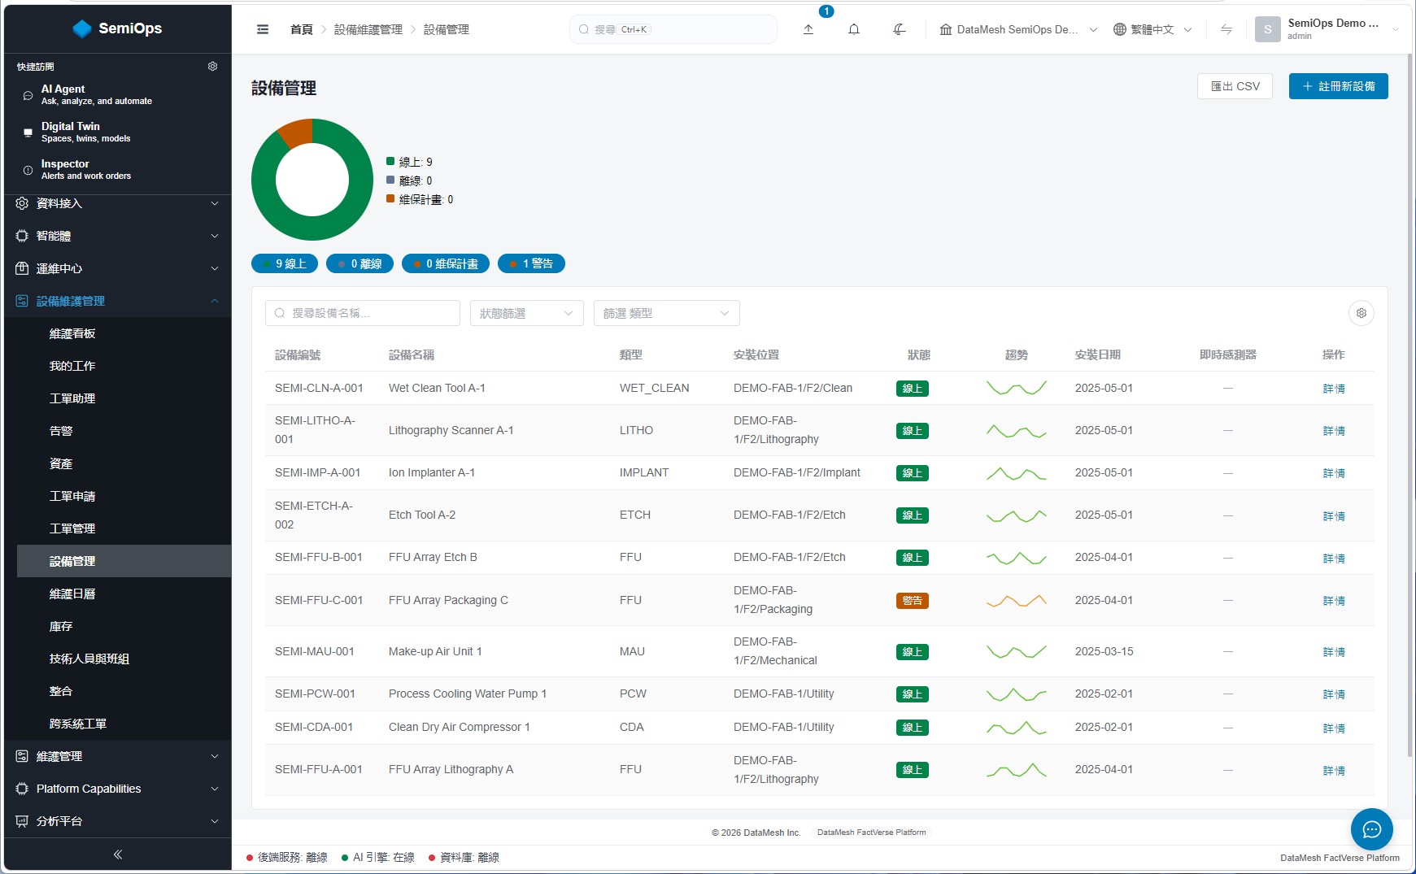Toggle dark mode moon icon

[900, 29]
